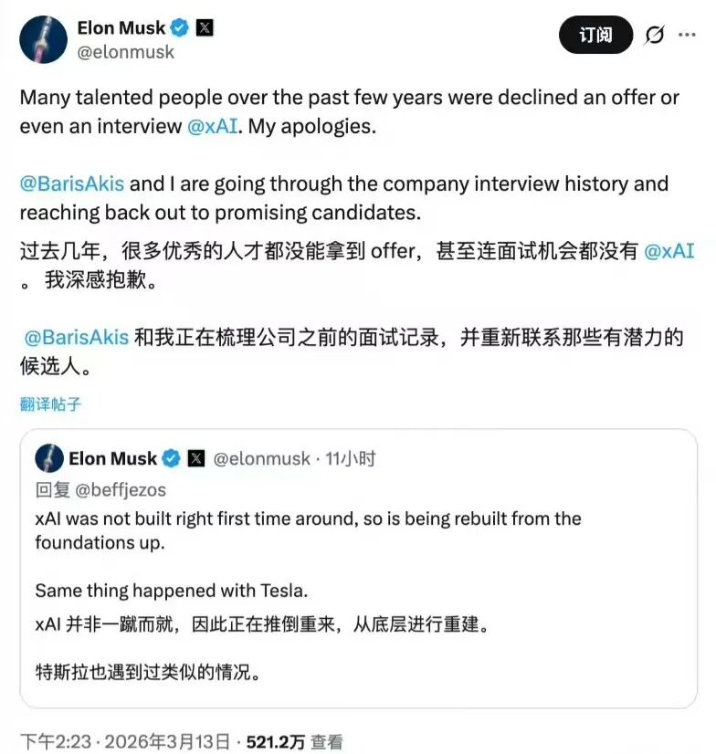Click the small avatar in the quoted post
The height and width of the screenshot is (754, 716).
pyautogui.click(x=49, y=458)
